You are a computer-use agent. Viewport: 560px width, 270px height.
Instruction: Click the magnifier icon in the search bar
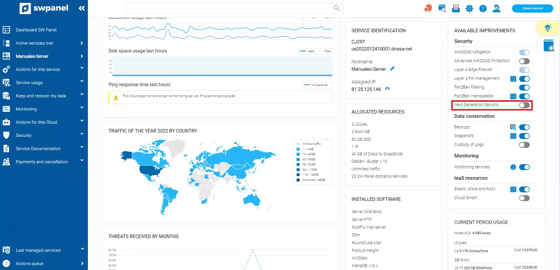coord(337,8)
